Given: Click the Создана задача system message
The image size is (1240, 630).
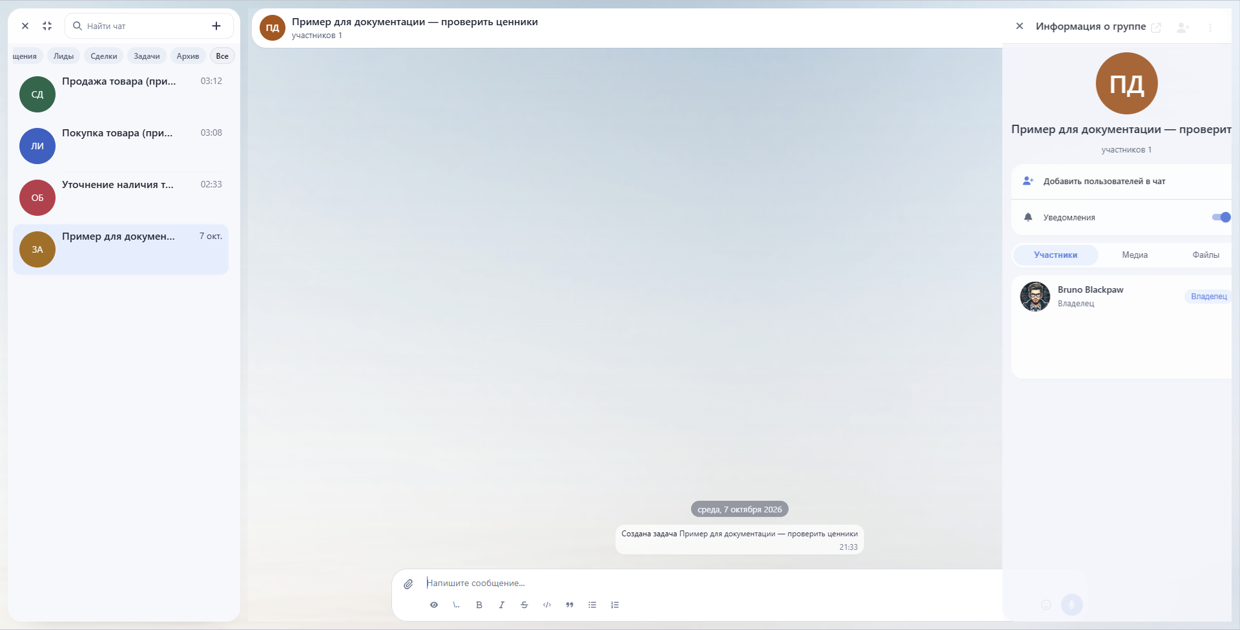Looking at the screenshot, I should pyautogui.click(x=739, y=540).
